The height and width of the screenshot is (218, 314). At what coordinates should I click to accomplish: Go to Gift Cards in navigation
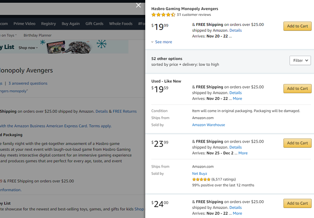tap(94, 24)
